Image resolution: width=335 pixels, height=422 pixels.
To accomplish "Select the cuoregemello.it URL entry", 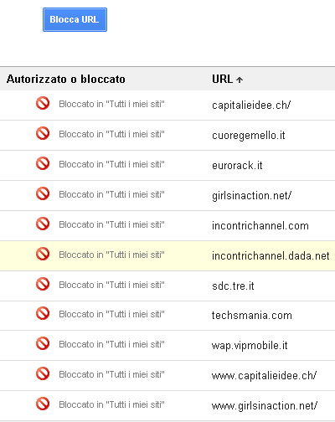I will (x=249, y=136).
